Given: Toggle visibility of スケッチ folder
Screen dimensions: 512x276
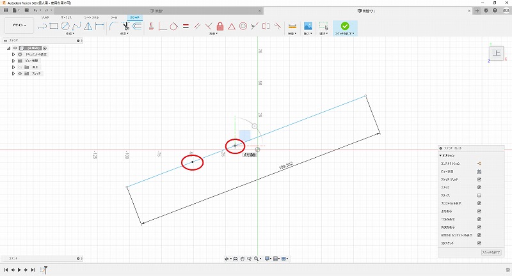Looking at the screenshot, I should 20,73.
